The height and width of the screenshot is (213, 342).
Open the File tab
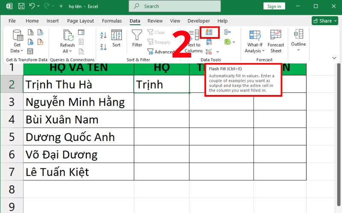coord(12,21)
